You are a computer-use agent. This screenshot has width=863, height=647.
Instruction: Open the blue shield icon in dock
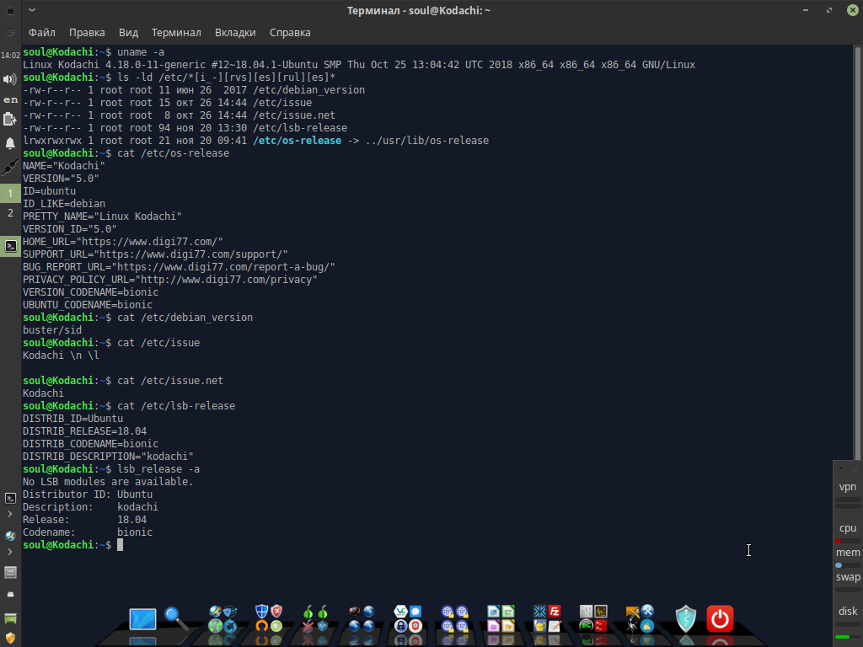pyautogui.click(x=262, y=612)
